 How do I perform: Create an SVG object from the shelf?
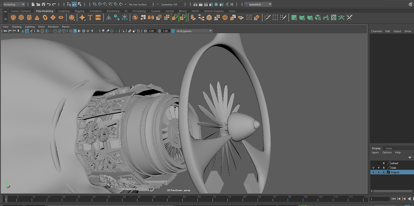98,17
